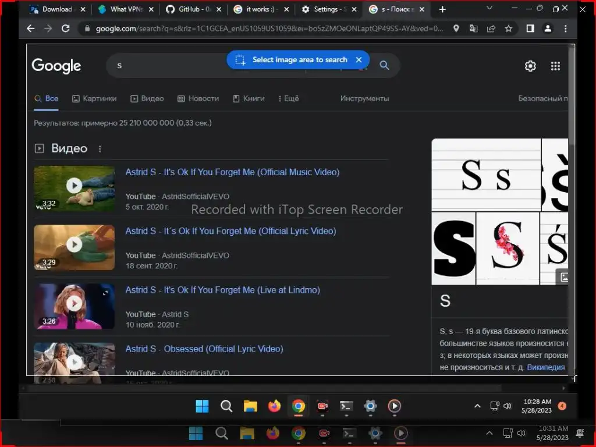Click the browser forward arrow
Image resolution: width=596 pixels, height=447 pixels.
click(x=48, y=29)
